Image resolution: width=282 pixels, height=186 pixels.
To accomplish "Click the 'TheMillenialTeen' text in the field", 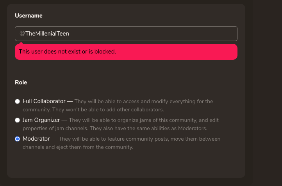I will 47,34.
